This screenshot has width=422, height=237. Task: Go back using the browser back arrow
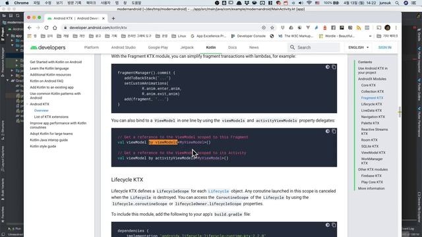pyautogui.click(x=30, y=28)
